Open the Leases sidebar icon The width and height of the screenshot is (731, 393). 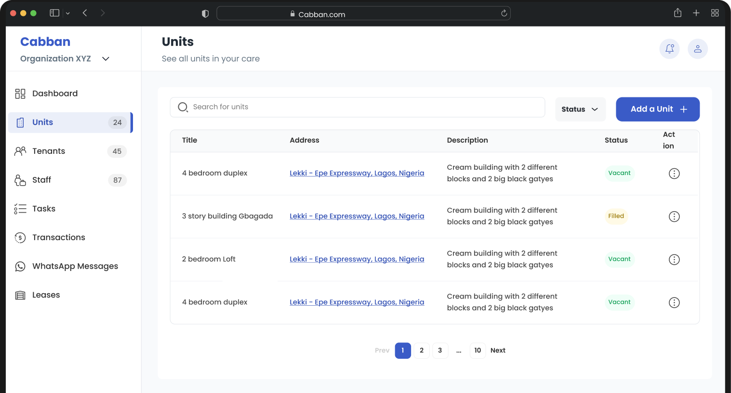[20, 295]
